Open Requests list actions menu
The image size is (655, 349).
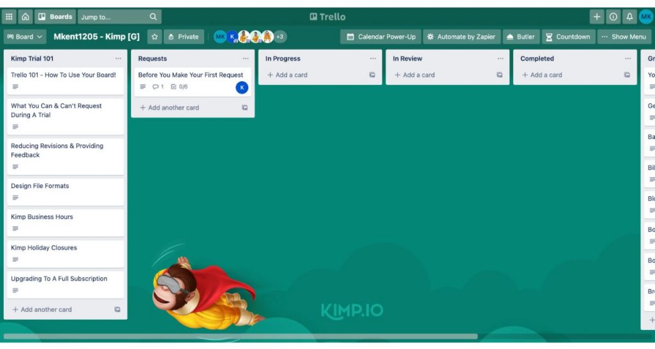(246, 58)
